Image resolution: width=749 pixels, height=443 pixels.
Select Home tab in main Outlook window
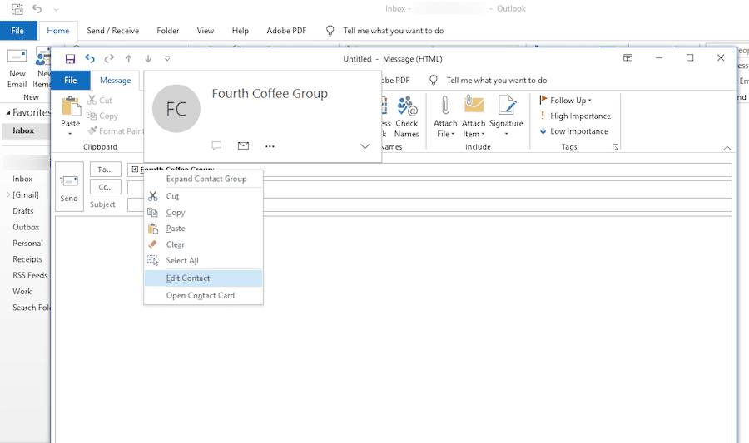(x=57, y=31)
